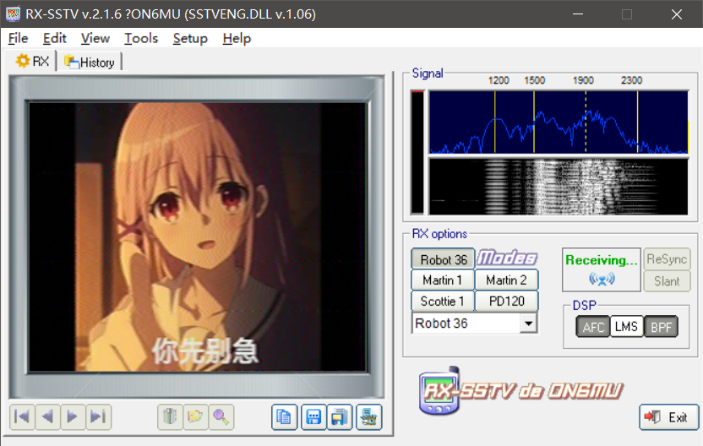Go to the next received image
Viewport: 703px width, 446px height.
73,417
